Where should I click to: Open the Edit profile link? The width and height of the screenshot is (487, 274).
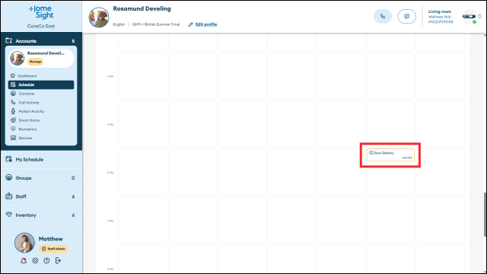(206, 24)
